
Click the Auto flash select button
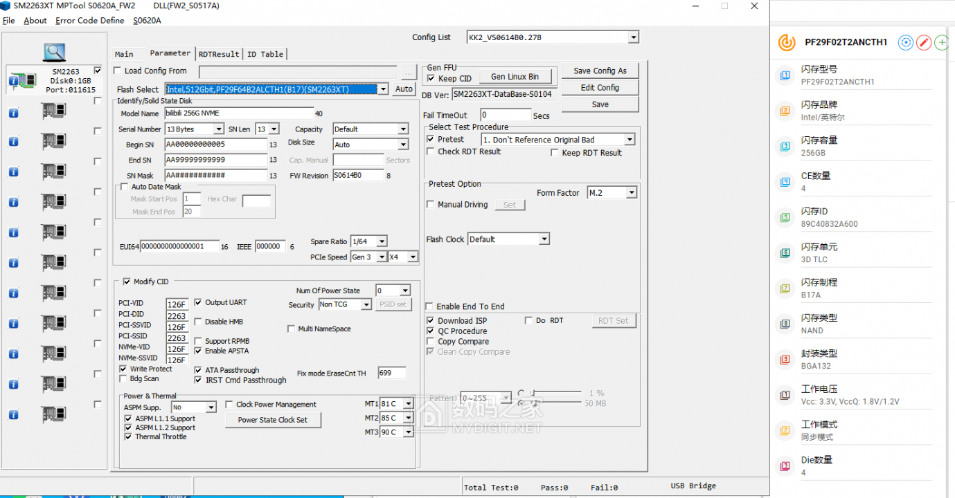pyautogui.click(x=404, y=89)
